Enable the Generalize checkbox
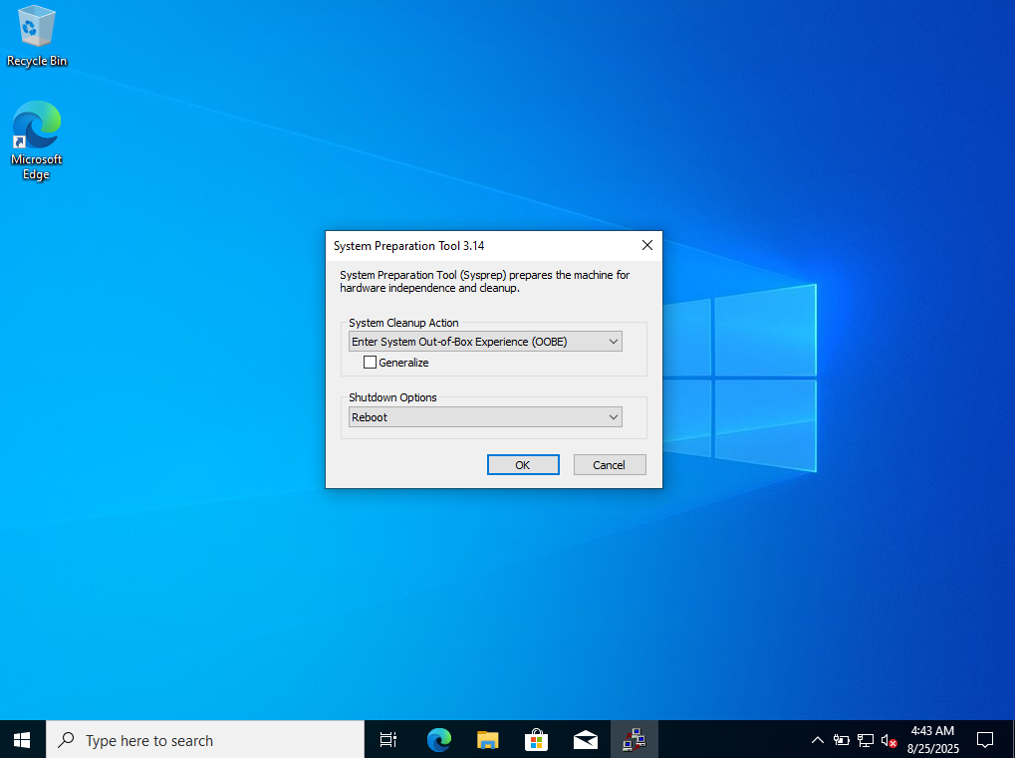1015x758 pixels. click(x=371, y=363)
